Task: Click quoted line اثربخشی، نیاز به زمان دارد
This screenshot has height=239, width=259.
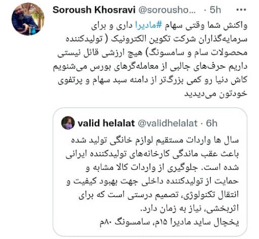Action: tap(190, 208)
